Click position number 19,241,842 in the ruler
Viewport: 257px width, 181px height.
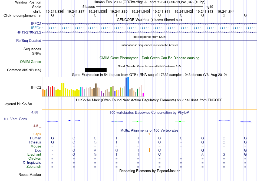tap(183, 11)
